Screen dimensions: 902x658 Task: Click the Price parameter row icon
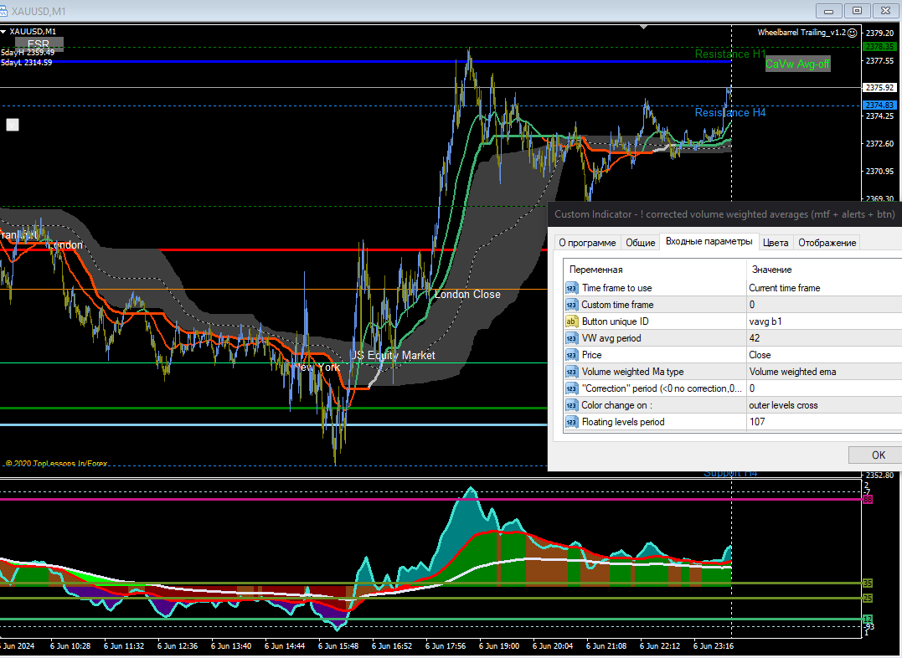tap(572, 355)
